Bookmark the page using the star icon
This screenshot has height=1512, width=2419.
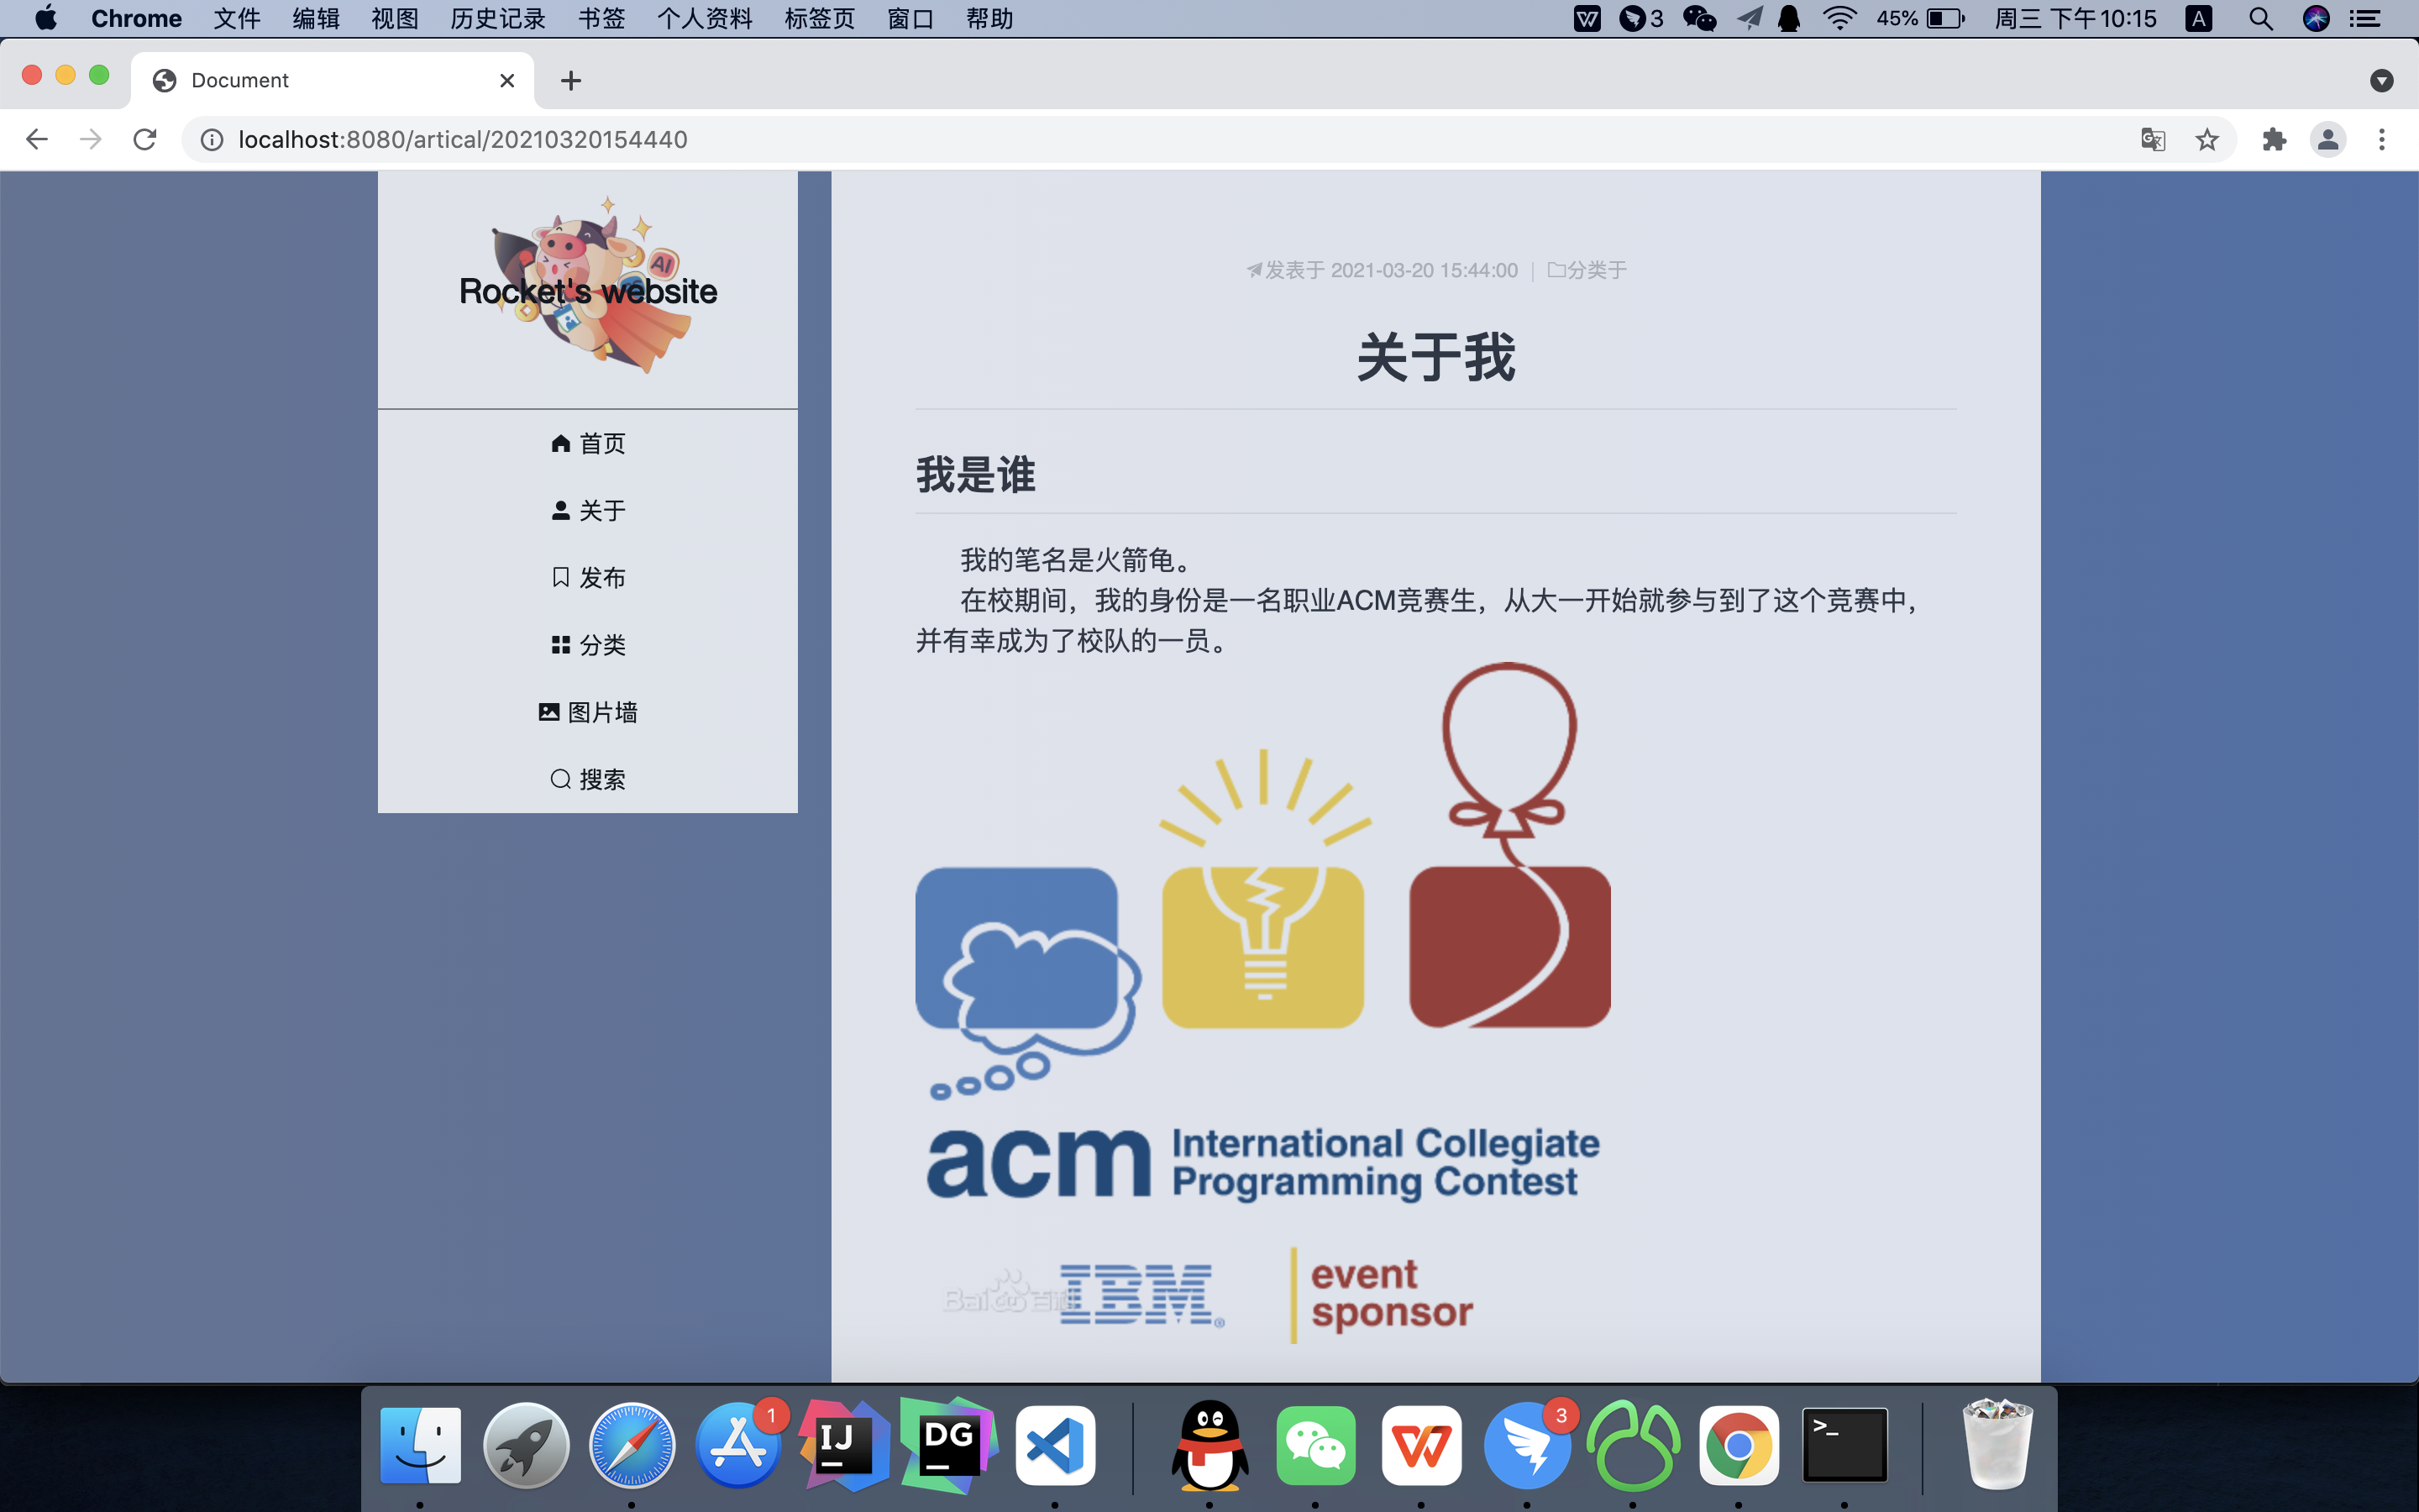(2207, 140)
